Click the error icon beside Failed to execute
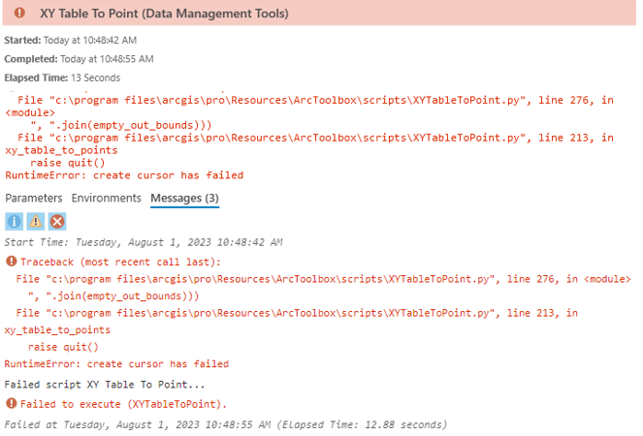 11,403
